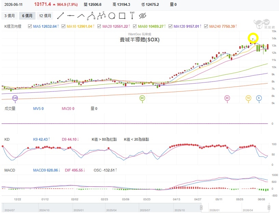Select the angle line drawing tool
This screenshot has width=279, height=214.
coord(81,16)
